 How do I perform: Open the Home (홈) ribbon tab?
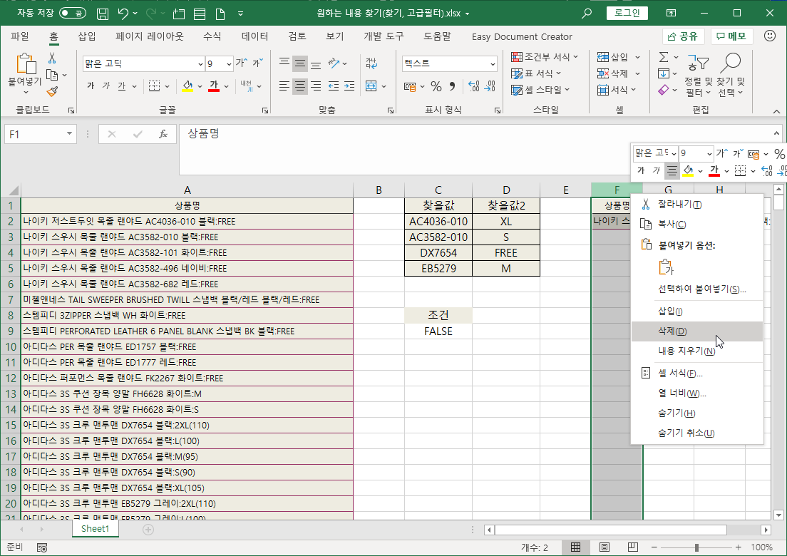click(53, 36)
